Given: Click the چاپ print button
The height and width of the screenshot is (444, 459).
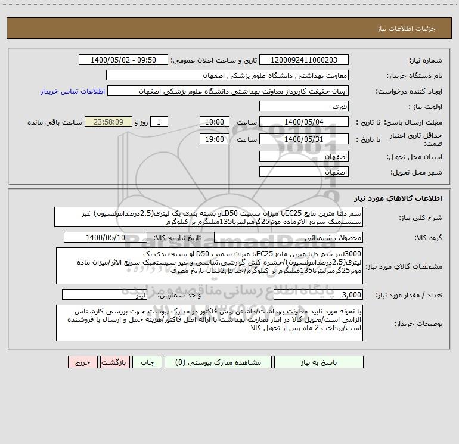Looking at the screenshot, I should point(147,362).
